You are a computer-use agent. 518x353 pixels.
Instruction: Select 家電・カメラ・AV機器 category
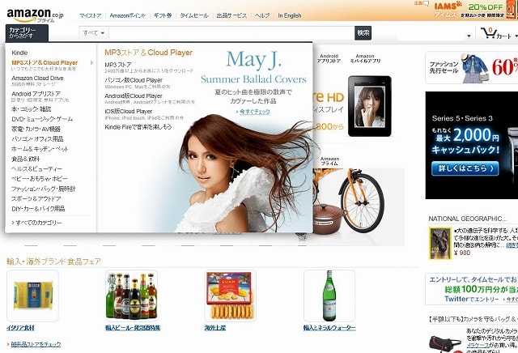tap(36, 129)
